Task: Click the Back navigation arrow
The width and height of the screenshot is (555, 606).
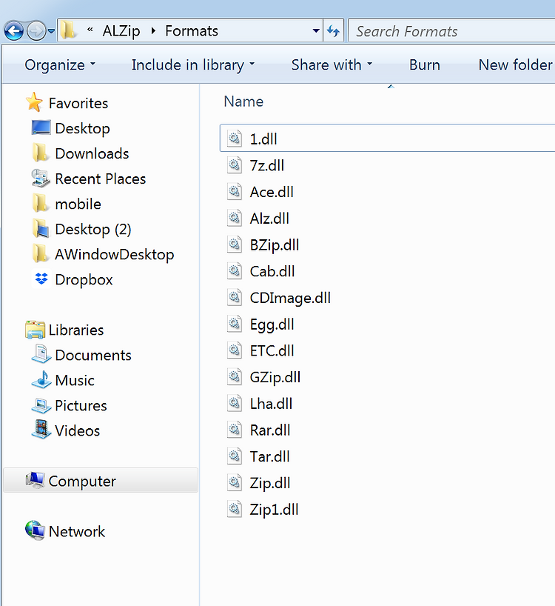Action: (x=14, y=31)
